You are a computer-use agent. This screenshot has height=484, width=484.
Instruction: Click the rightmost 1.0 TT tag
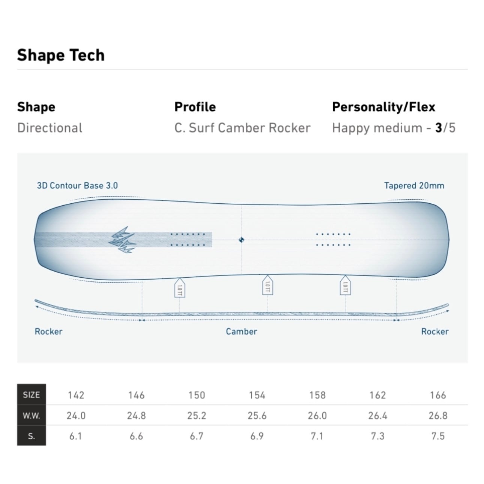click(345, 286)
